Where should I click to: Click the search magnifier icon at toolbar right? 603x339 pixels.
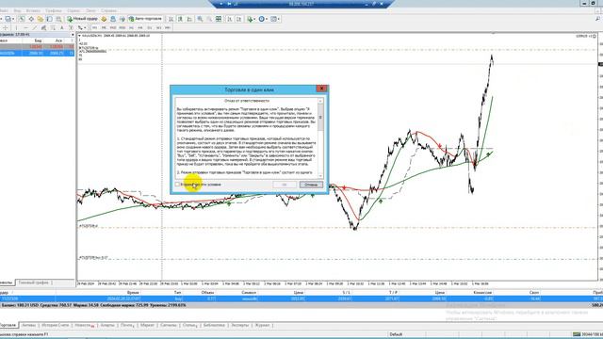(598, 19)
